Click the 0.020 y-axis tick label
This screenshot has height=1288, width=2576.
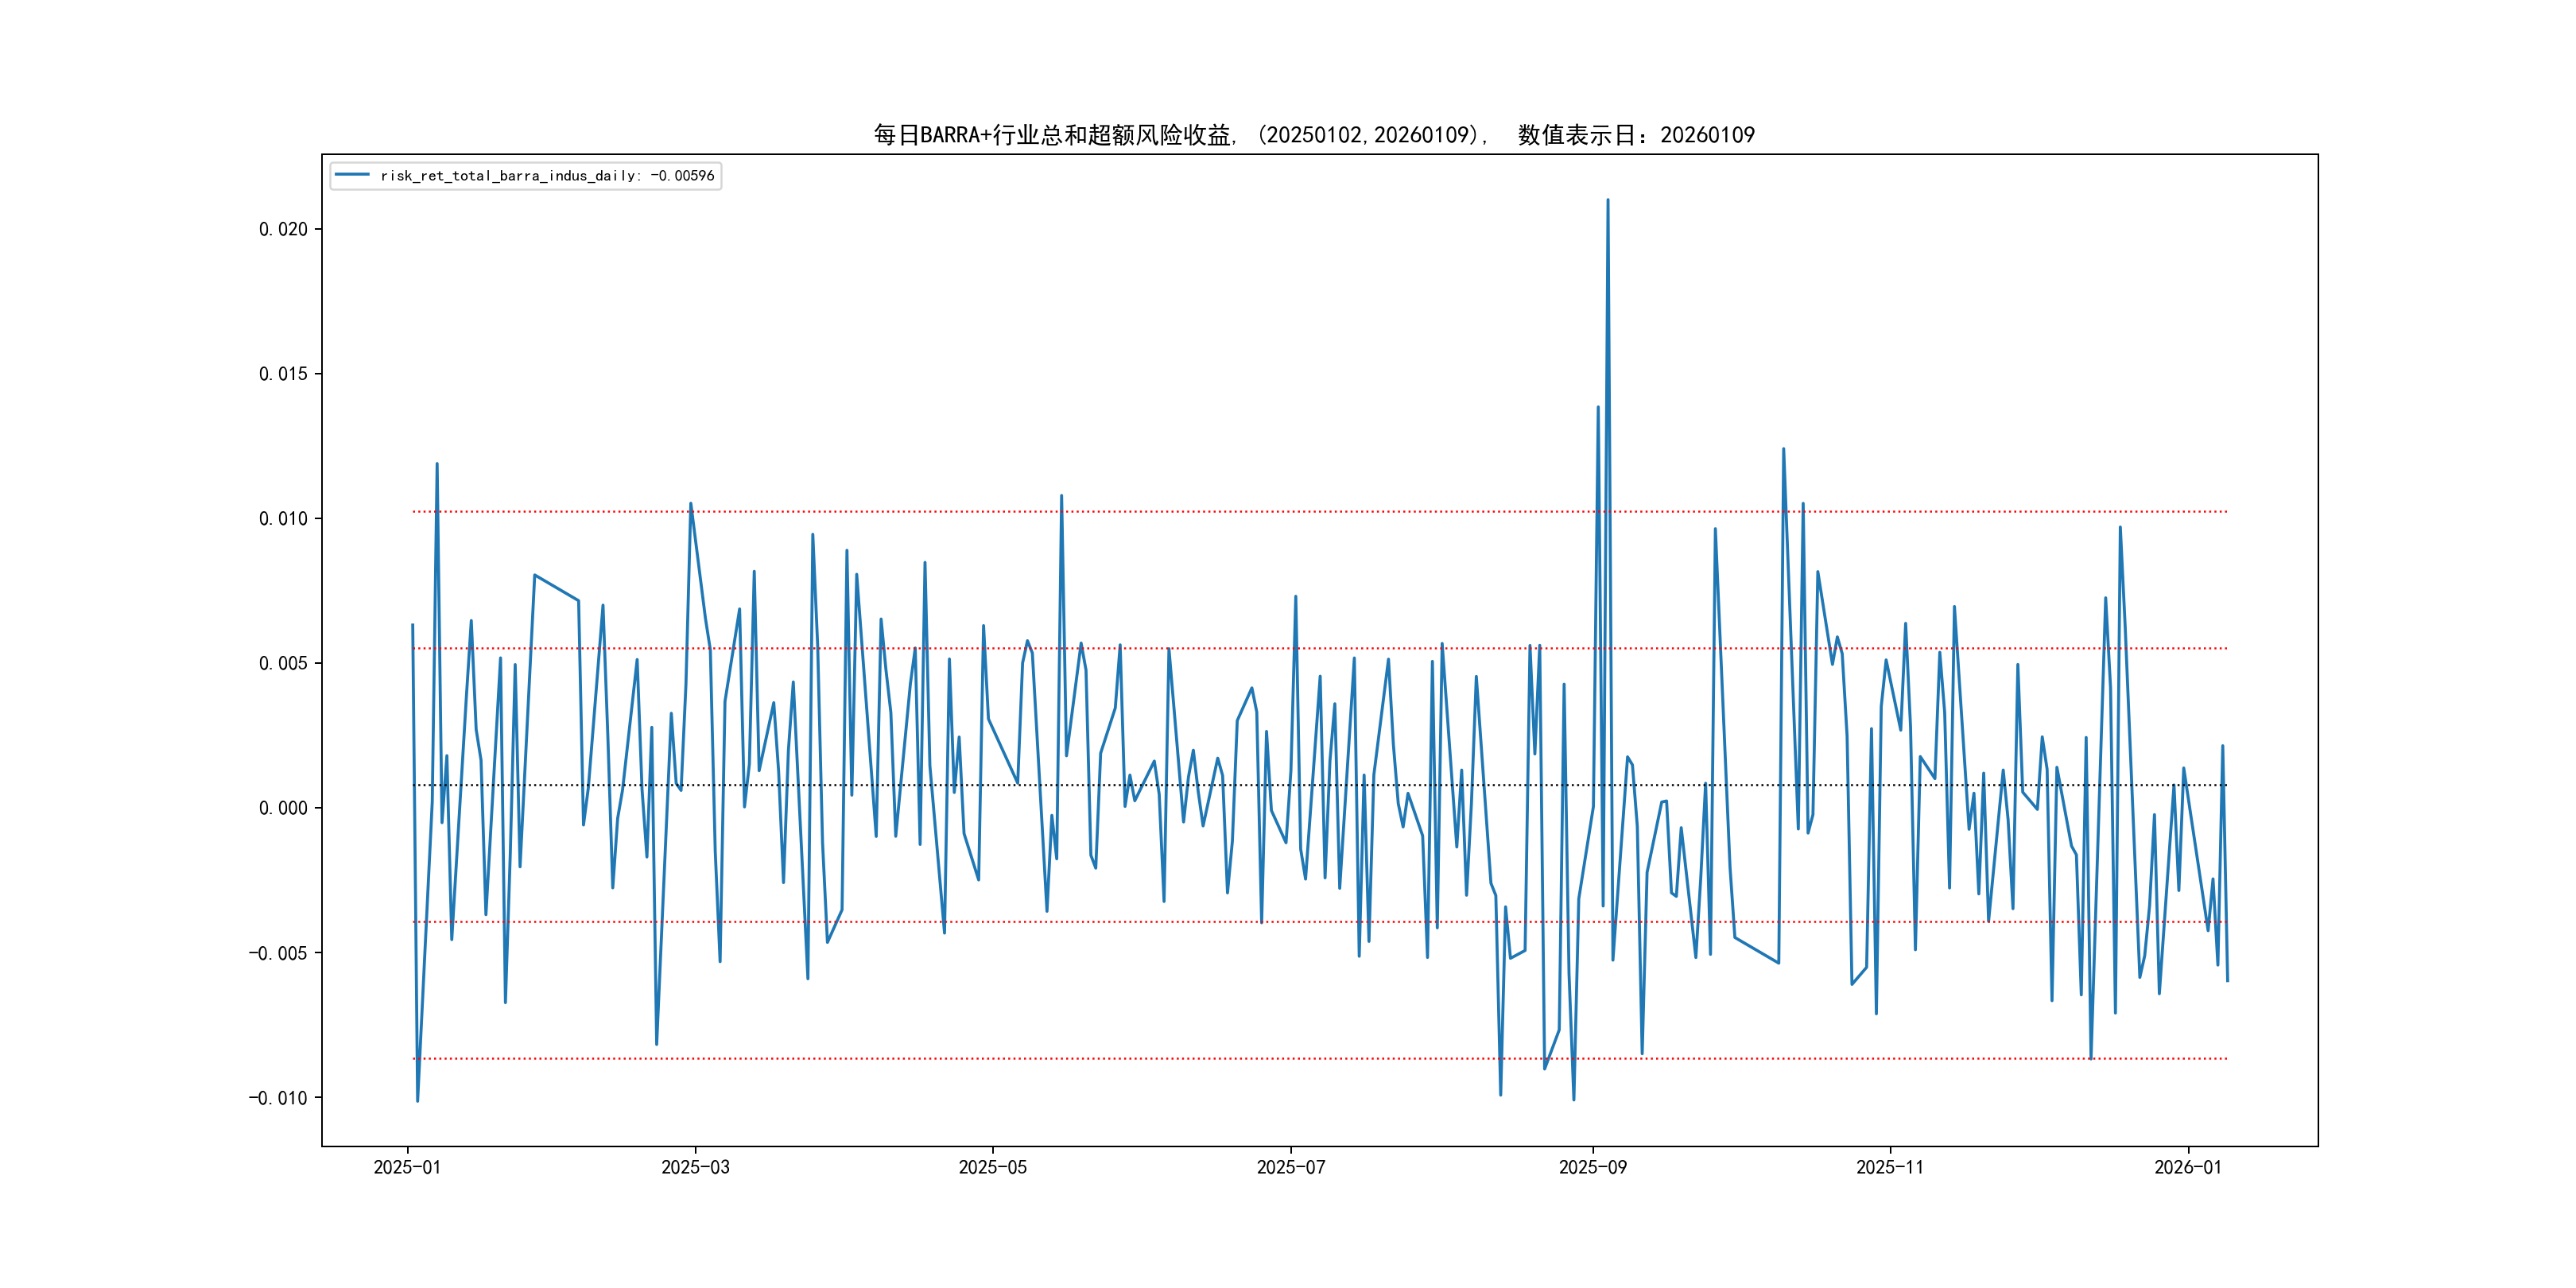click(x=283, y=229)
